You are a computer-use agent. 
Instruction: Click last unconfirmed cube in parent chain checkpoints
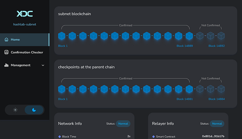pos(221,89)
